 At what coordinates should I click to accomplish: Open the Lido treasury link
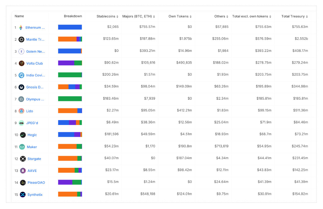point(29,111)
